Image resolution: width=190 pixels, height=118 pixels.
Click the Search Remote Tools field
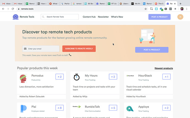60,17
